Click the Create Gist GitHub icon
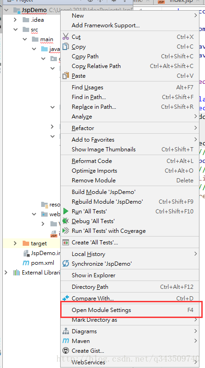205x368 pixels. click(66, 350)
